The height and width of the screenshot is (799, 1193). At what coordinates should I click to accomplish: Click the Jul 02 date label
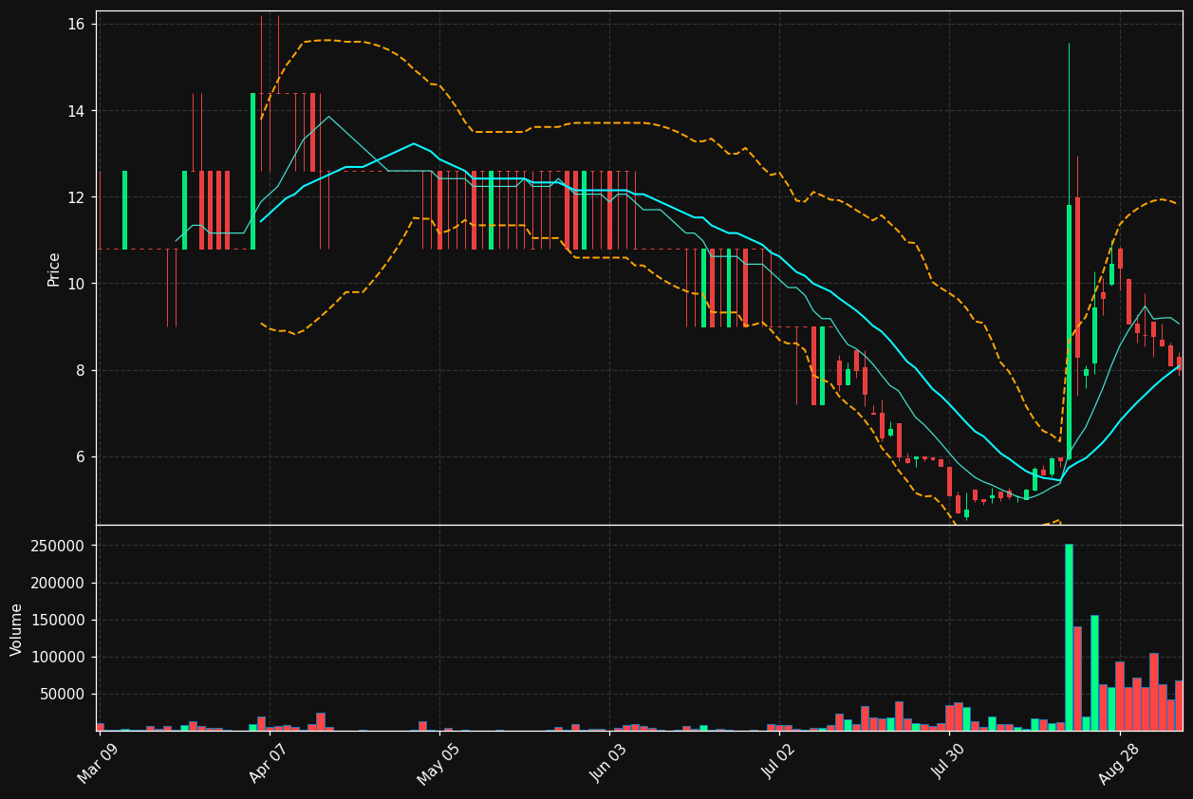pyautogui.click(x=778, y=762)
